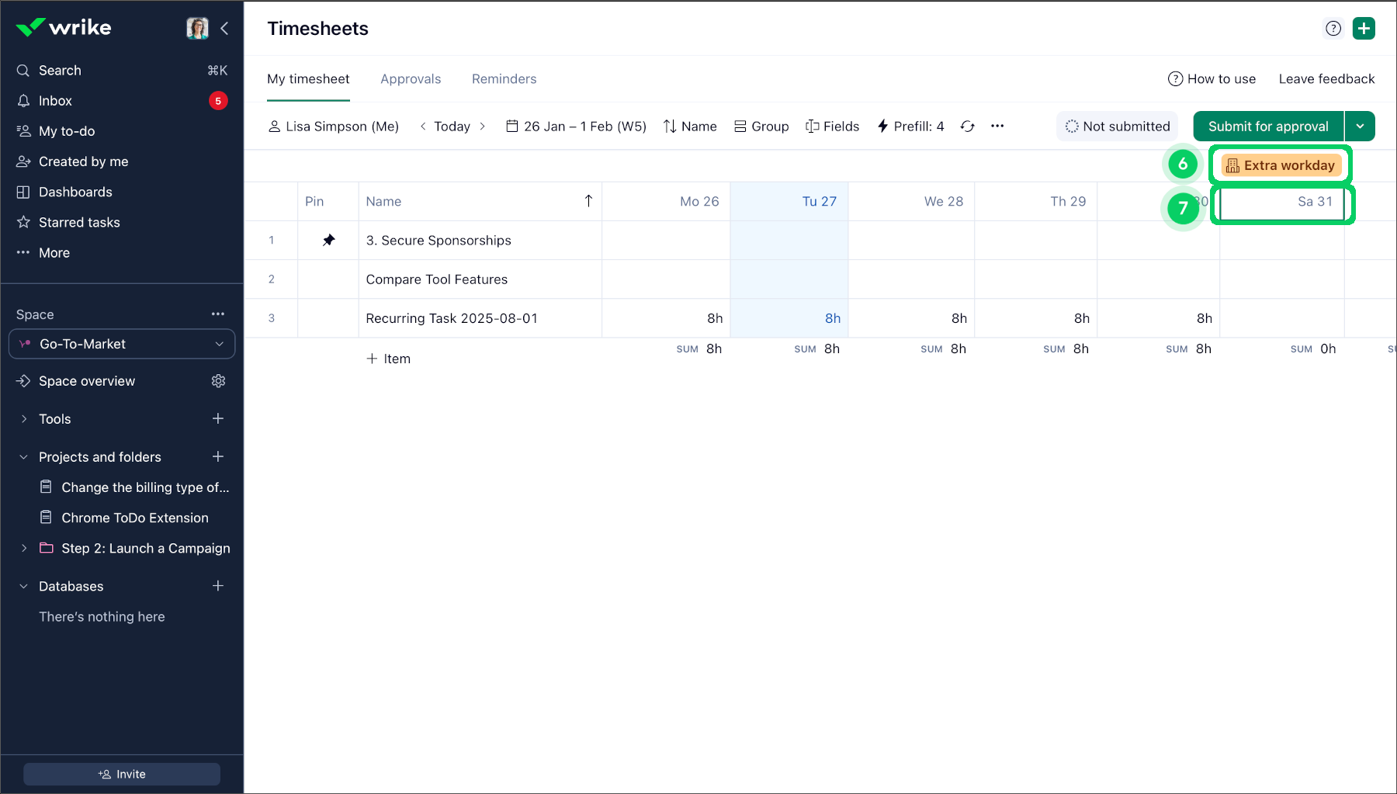
Task: Click Submit for approval button
Action: [x=1268, y=127]
